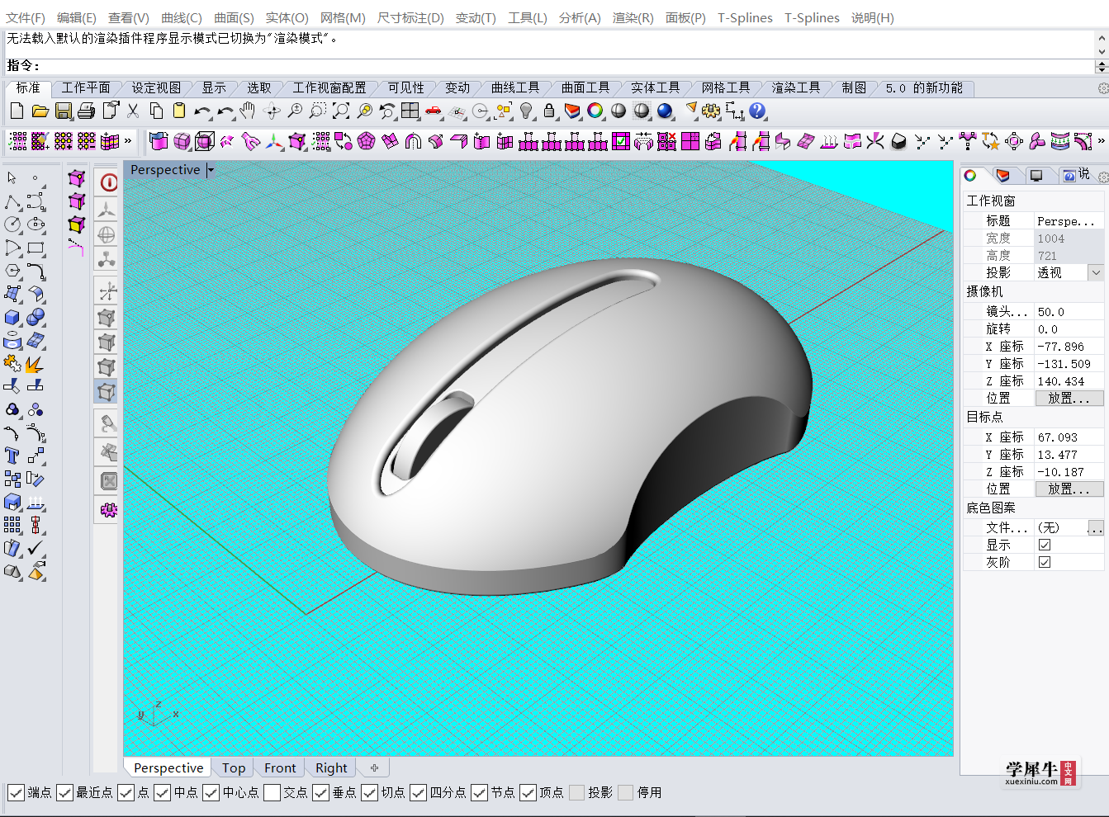
Task: Click the light bulb hide/show icon
Action: (526, 111)
